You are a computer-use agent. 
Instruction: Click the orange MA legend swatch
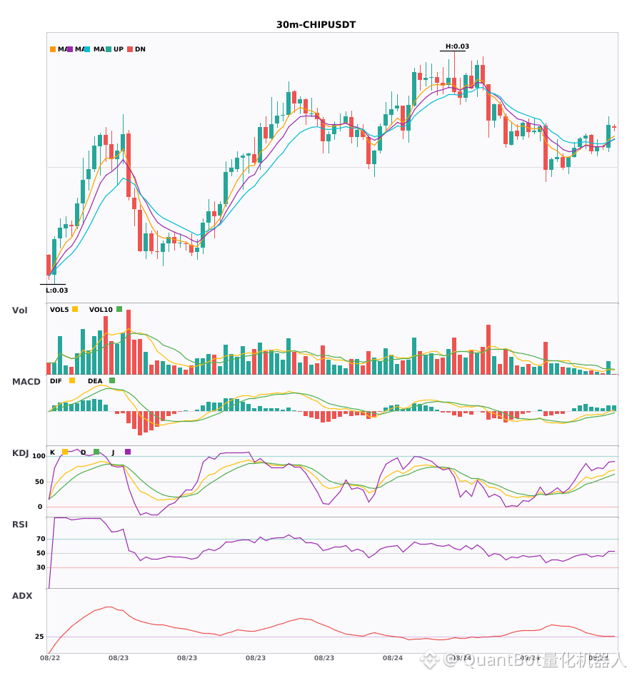pos(53,49)
